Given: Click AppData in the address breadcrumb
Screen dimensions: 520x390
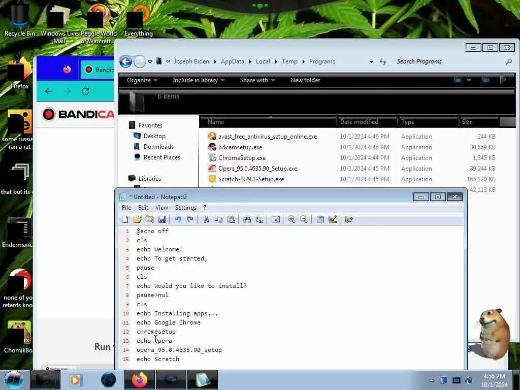Looking at the screenshot, I should click(x=232, y=61).
